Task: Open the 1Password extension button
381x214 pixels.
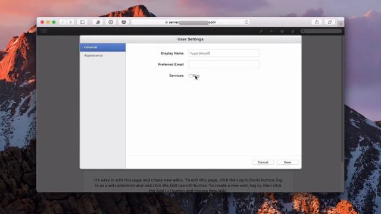Action: [x=111, y=22]
